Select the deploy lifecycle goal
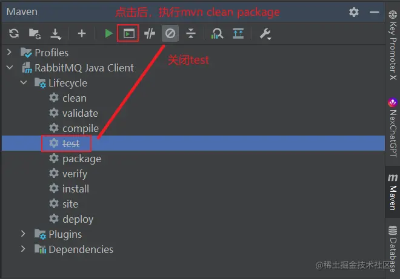 pyautogui.click(x=78, y=219)
